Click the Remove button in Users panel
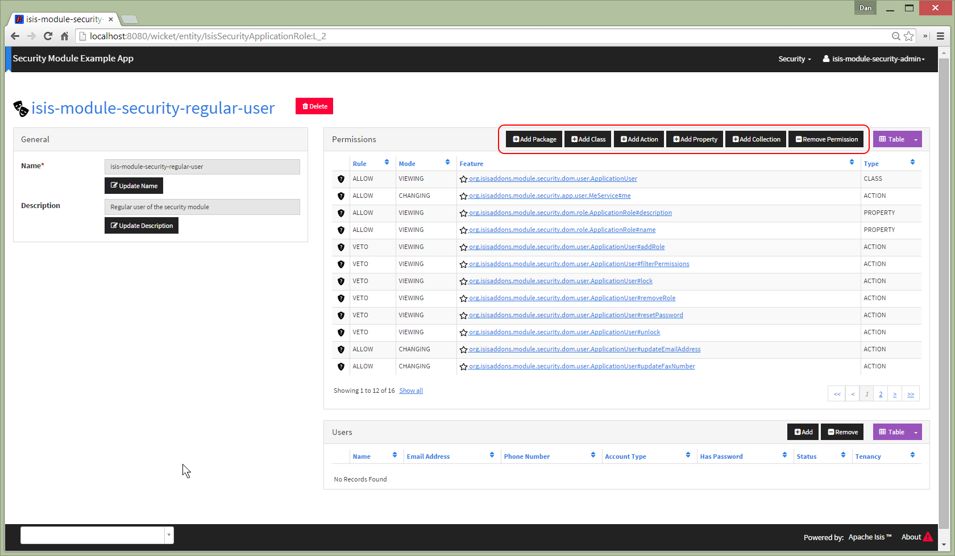This screenshot has height=556, width=955. pyautogui.click(x=842, y=432)
